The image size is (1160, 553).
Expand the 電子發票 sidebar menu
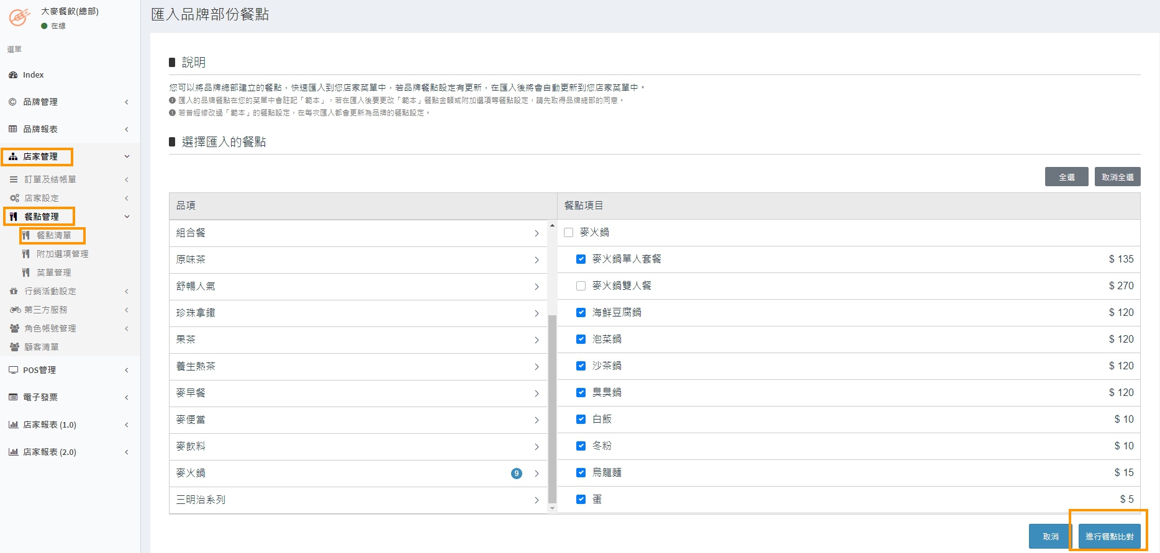68,397
